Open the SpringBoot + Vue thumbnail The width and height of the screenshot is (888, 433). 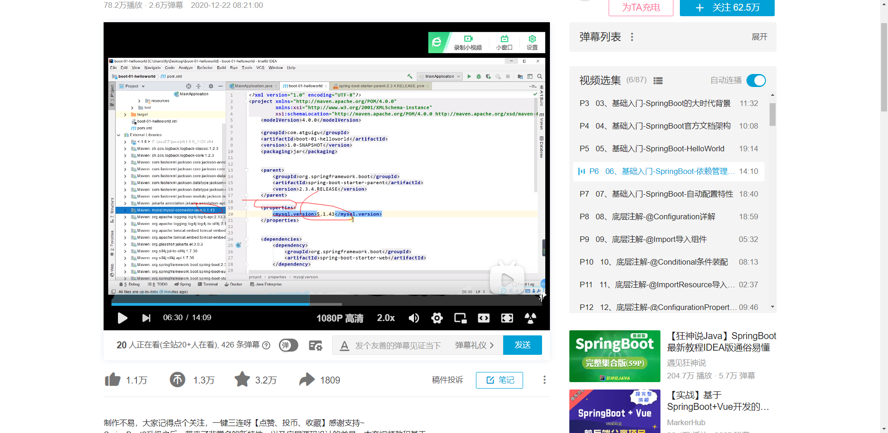[x=615, y=411]
